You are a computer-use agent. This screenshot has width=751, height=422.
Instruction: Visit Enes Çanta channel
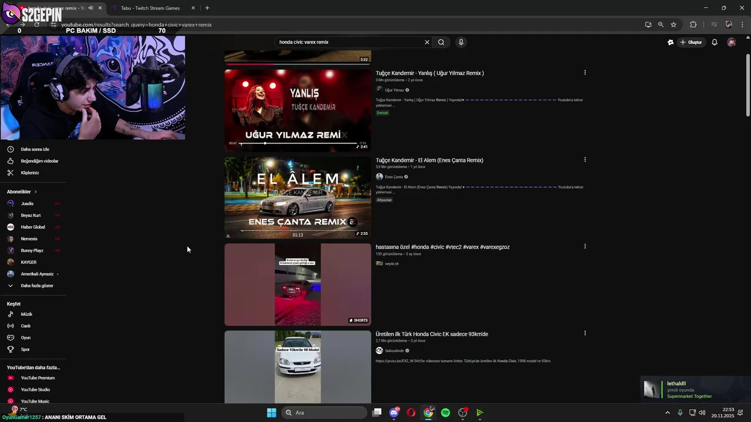(394, 177)
